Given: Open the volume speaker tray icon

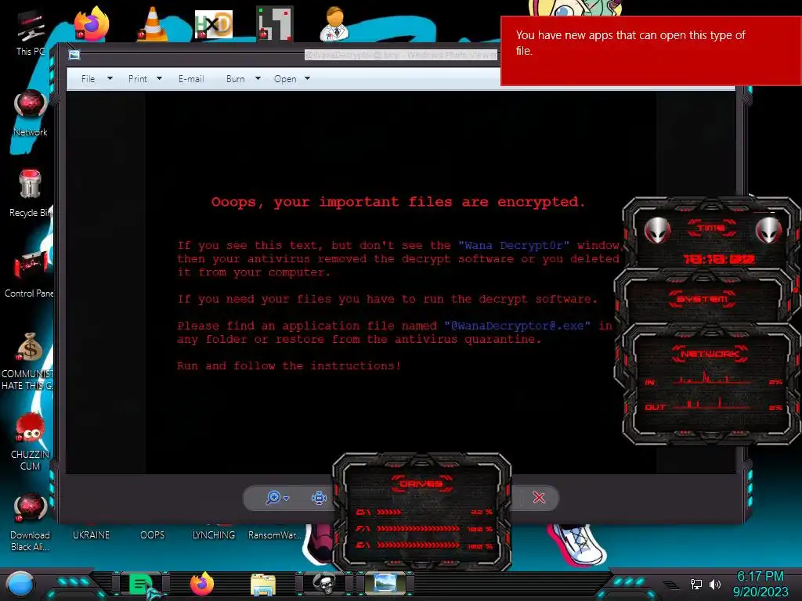Looking at the screenshot, I should [x=715, y=584].
